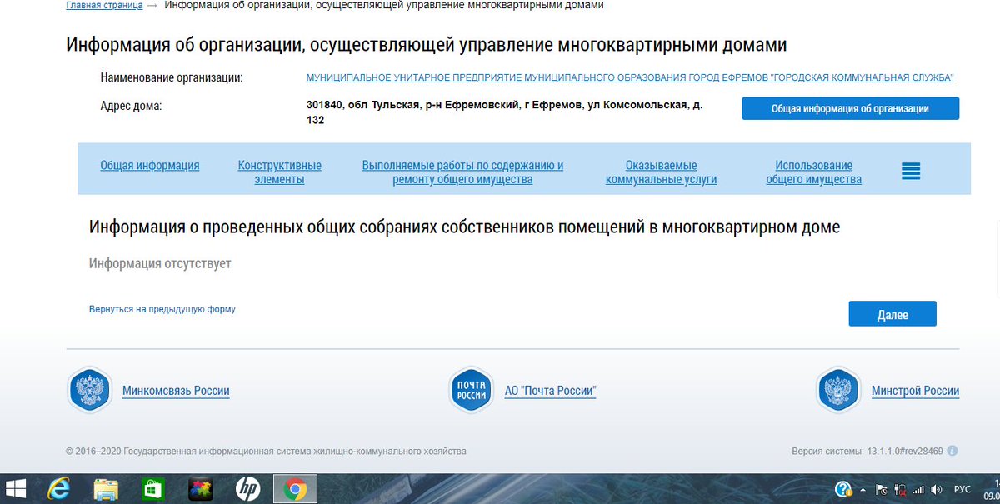The width and height of the screenshot is (1000, 504).
Task: Click the Адрес дома label
Action: pos(131,106)
